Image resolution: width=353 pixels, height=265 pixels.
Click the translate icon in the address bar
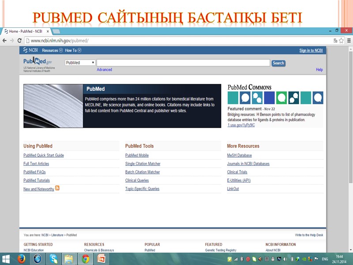coord(335,41)
